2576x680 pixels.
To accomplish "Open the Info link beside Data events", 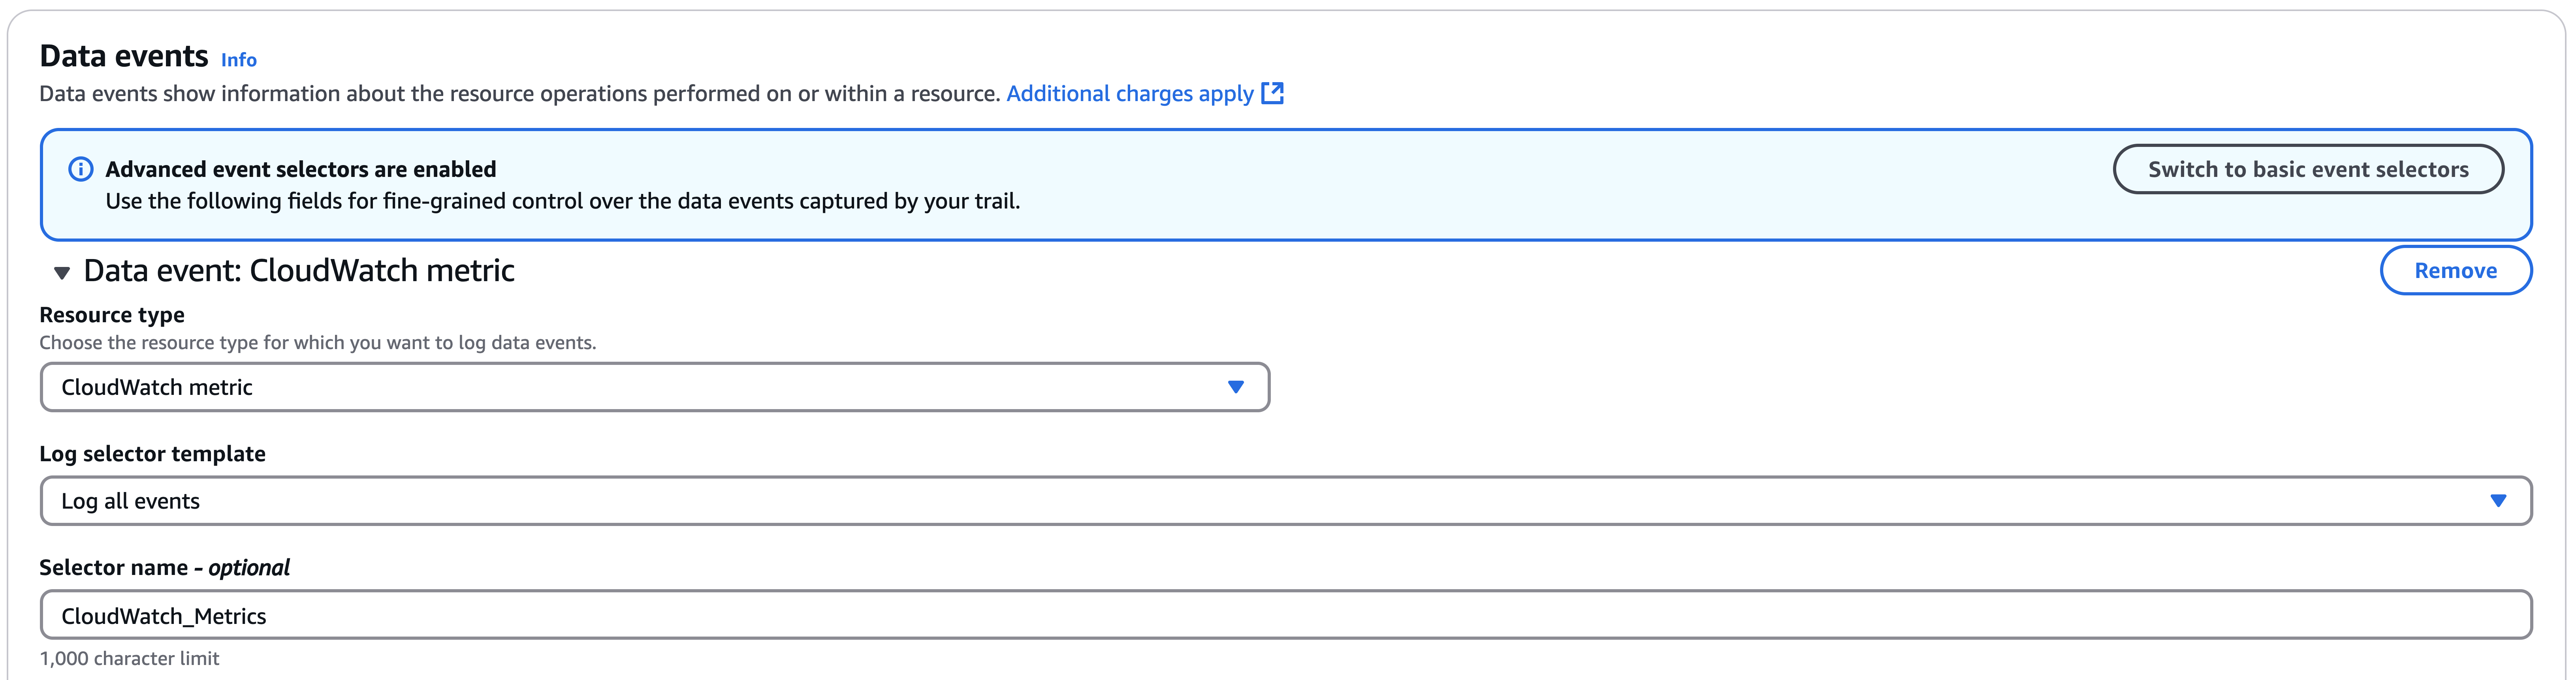I will [x=239, y=60].
